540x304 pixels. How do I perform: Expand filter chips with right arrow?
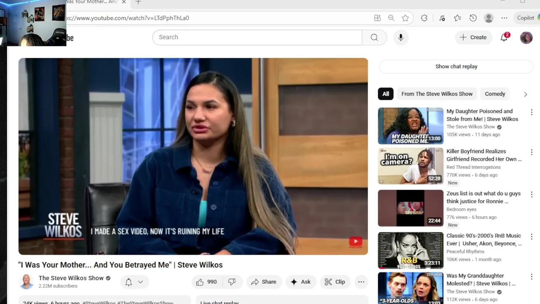tap(525, 94)
